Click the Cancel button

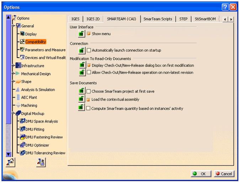pos(224,174)
